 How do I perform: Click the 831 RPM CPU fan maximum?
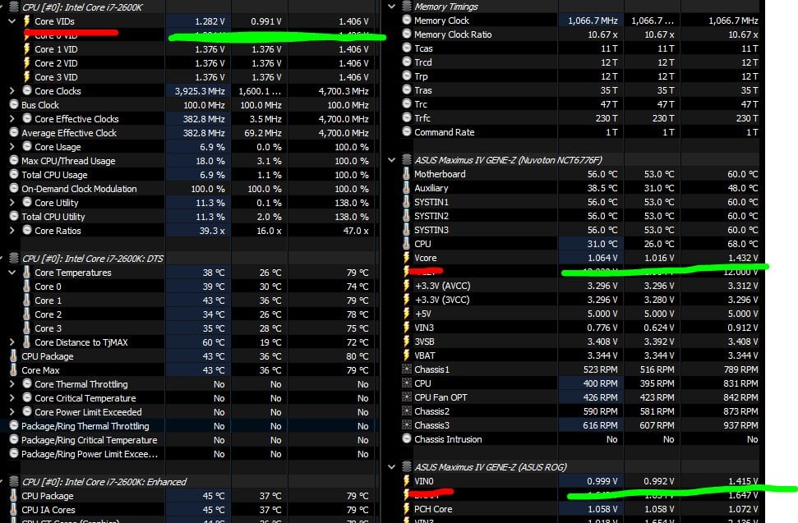[741, 383]
